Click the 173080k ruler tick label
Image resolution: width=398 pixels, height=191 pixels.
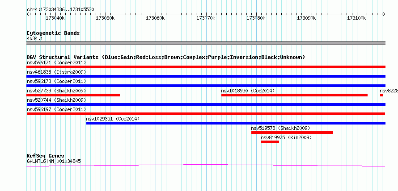click(x=256, y=18)
